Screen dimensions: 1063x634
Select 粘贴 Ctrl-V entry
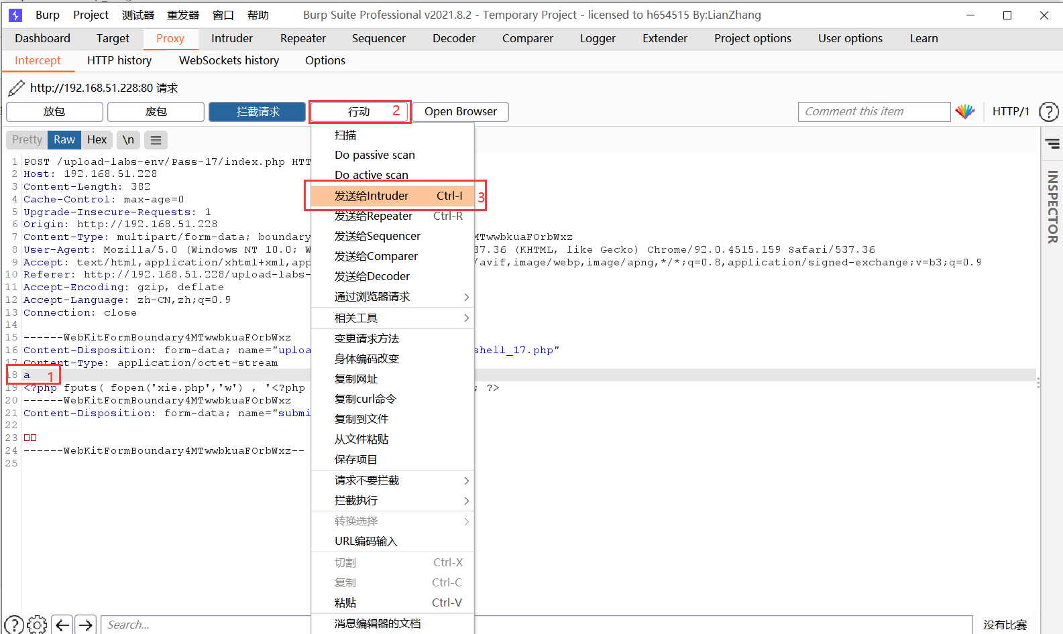pyautogui.click(x=392, y=603)
